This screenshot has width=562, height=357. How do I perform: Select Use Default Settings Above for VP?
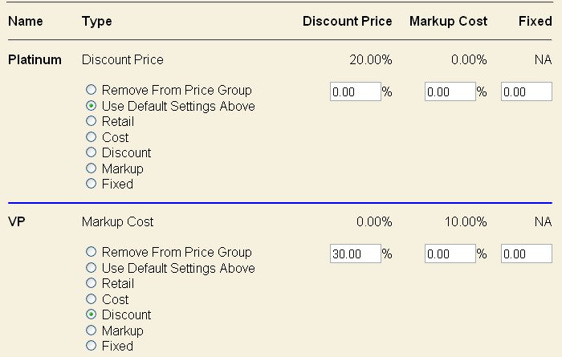[x=92, y=268]
